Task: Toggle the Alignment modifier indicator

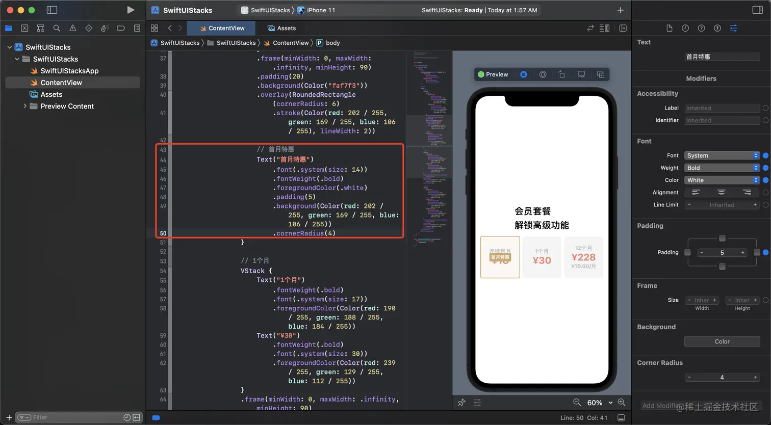Action: click(765, 193)
